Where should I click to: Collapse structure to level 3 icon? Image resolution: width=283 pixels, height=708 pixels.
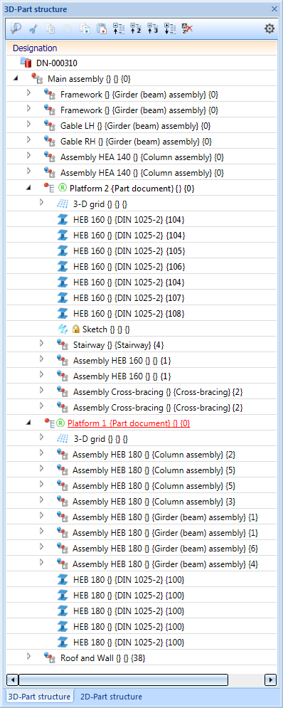[153, 28]
